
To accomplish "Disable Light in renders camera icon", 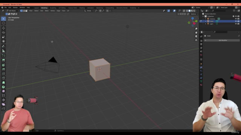I will [238, 24].
